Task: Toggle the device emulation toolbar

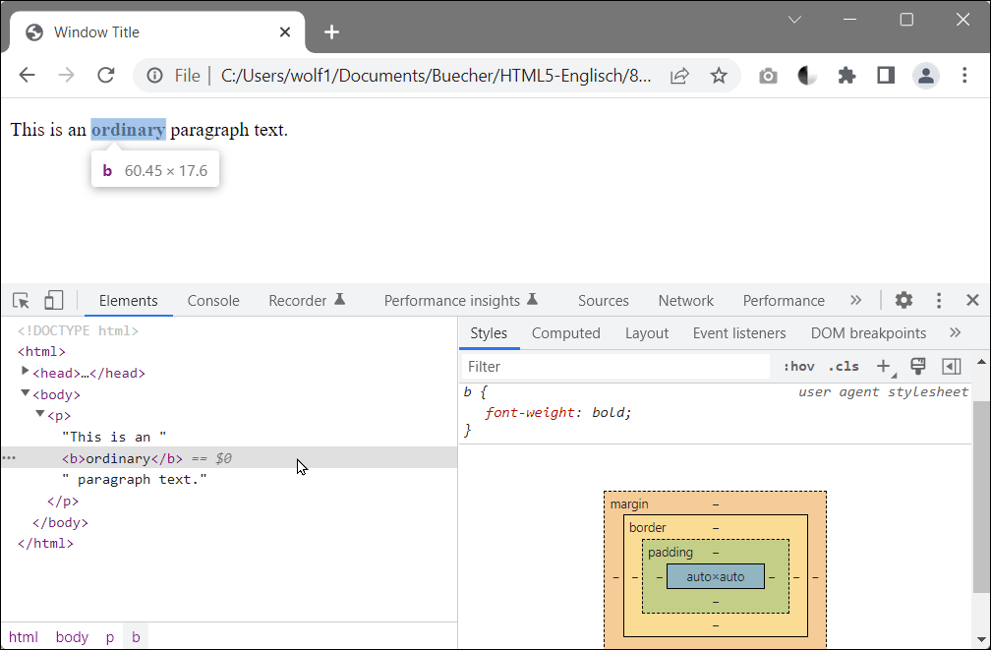Action: click(53, 300)
